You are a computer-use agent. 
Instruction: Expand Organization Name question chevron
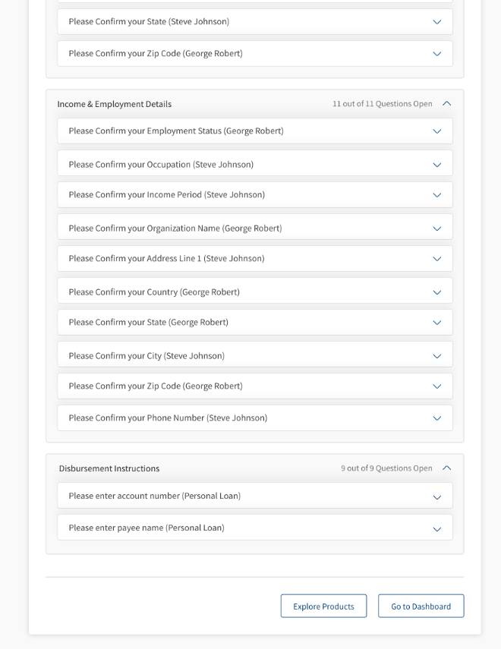pos(436,228)
